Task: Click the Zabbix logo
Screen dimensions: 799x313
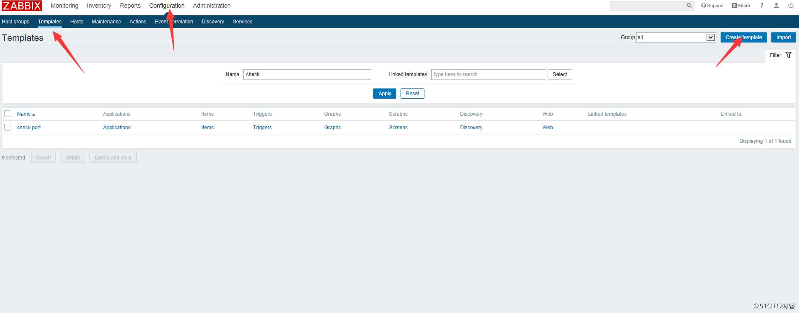Action: click(x=22, y=6)
